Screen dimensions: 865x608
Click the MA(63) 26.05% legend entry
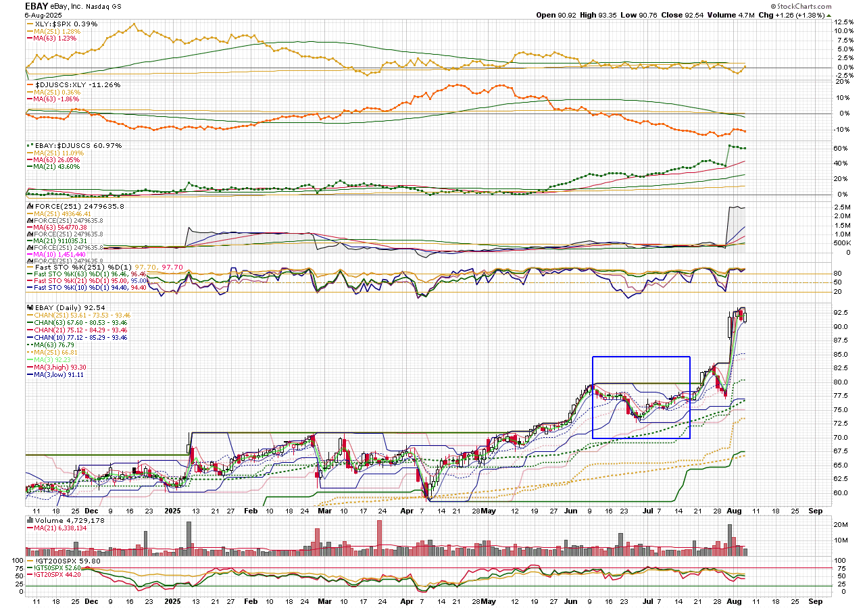pos(53,160)
